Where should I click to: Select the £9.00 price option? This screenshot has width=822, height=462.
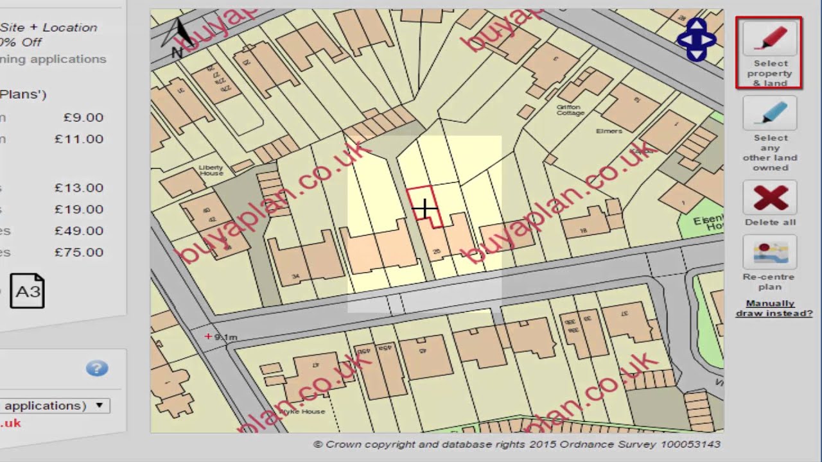coord(83,117)
